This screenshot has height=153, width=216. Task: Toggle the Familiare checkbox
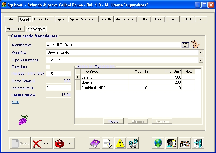point(48,67)
